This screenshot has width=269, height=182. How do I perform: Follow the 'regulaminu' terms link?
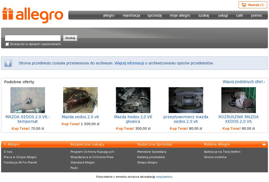(164, 177)
